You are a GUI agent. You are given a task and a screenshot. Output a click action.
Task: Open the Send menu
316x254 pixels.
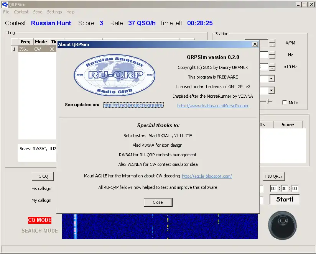pos(38,12)
